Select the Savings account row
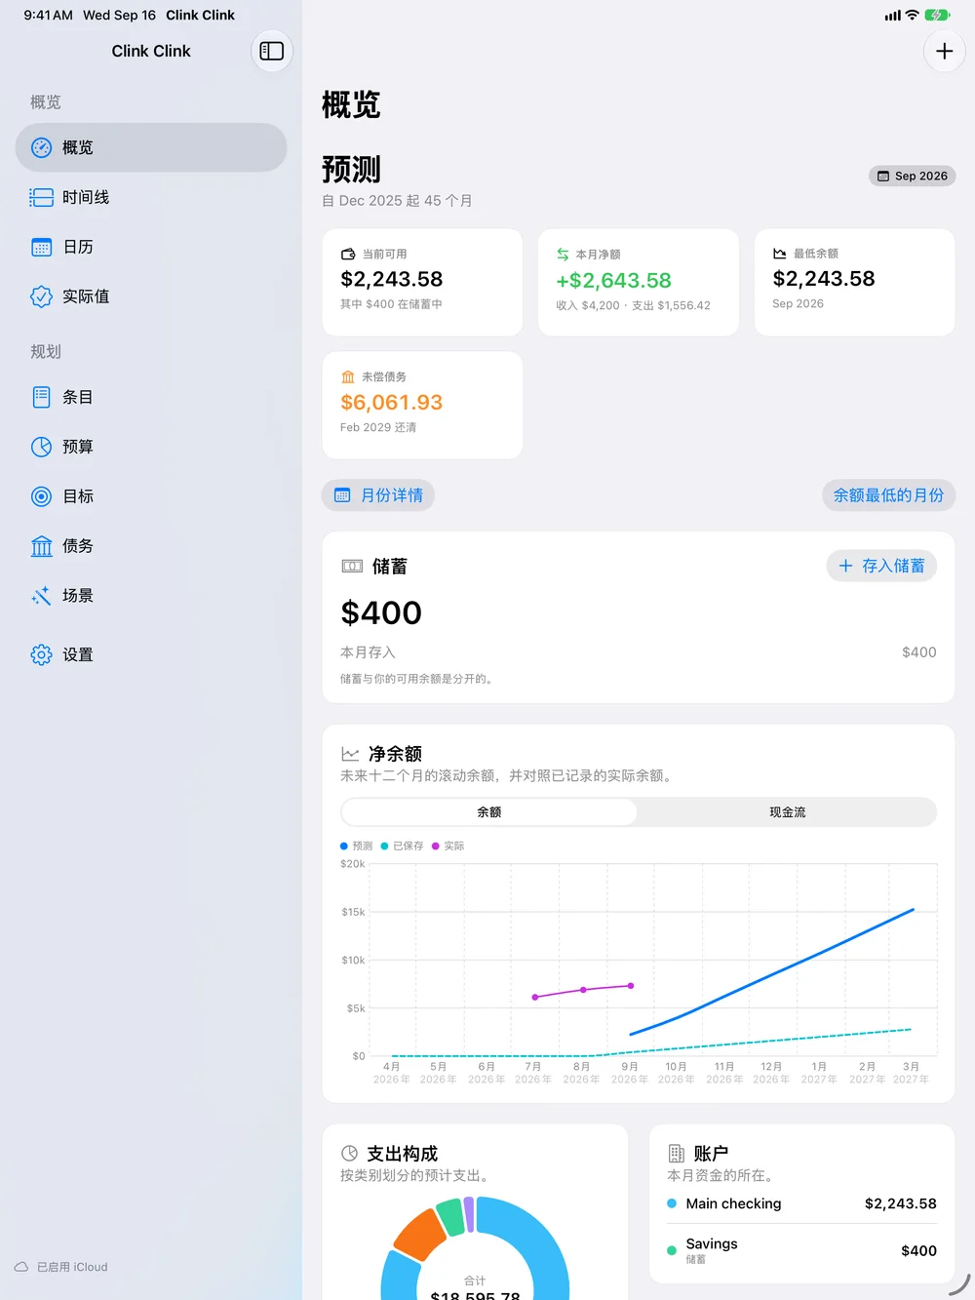The image size is (975, 1300). tap(801, 1250)
